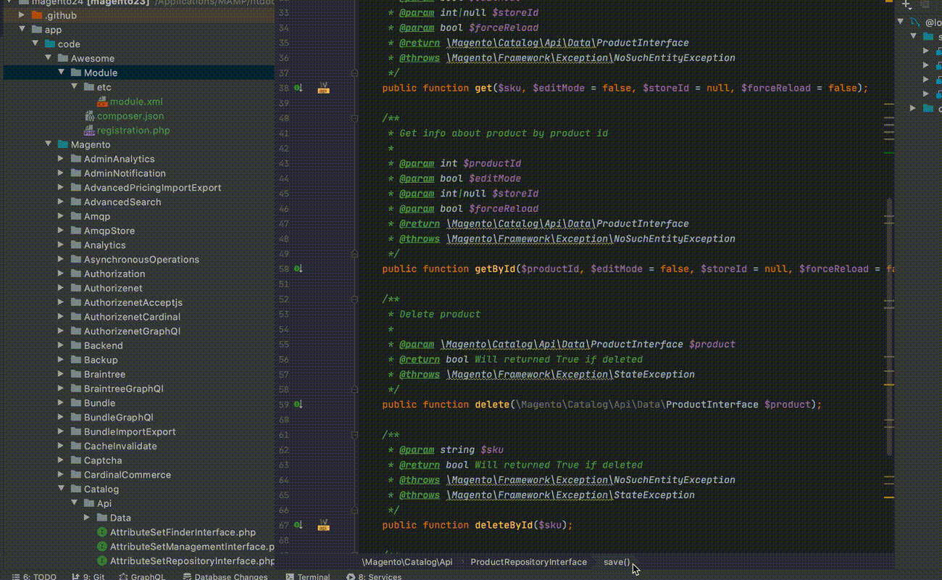
Task: Click the module.xml file icon
Action: 102,101
